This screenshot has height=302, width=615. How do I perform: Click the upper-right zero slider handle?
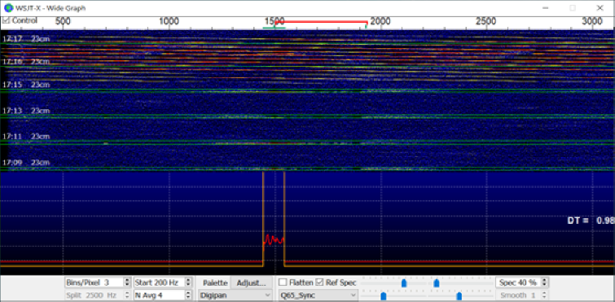coord(436,282)
